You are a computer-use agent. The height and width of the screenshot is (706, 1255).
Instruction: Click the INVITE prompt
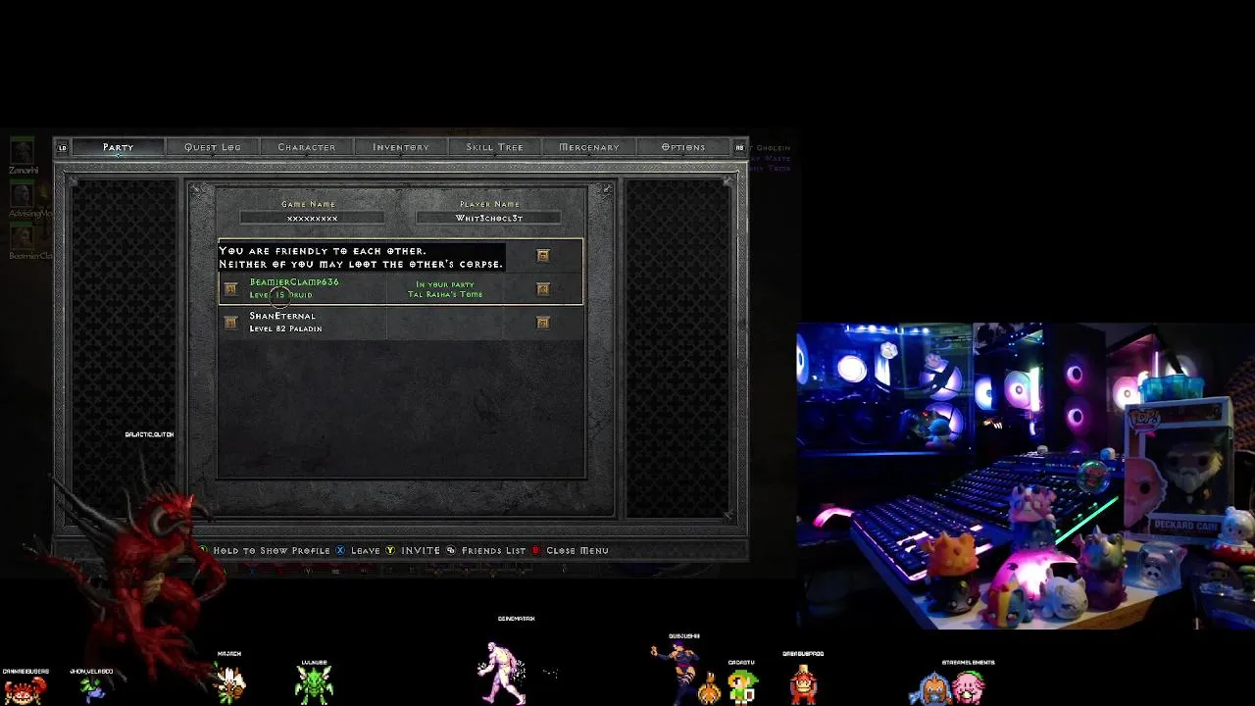pyautogui.click(x=413, y=551)
